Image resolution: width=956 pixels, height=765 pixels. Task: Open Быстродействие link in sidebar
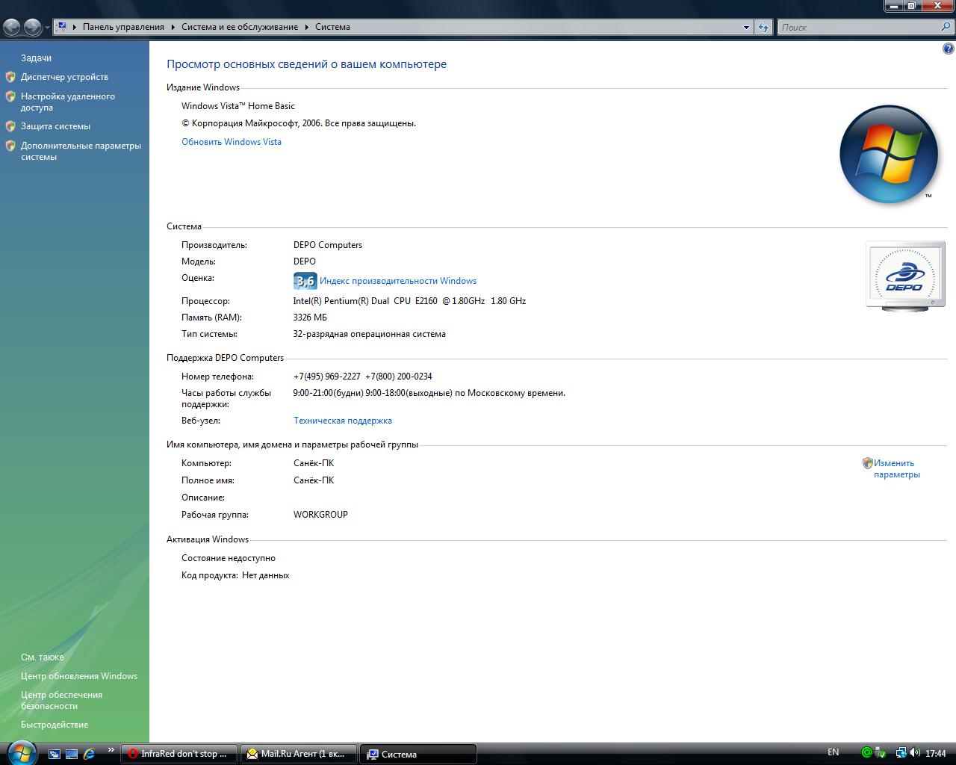click(x=55, y=725)
